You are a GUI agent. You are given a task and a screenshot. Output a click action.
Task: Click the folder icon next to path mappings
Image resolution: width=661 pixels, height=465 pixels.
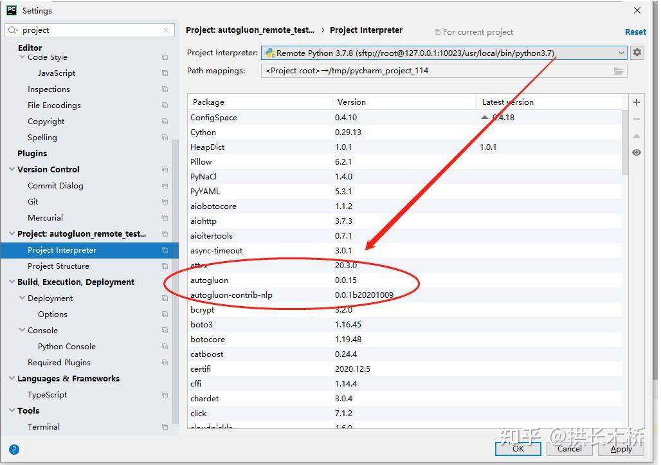(619, 71)
